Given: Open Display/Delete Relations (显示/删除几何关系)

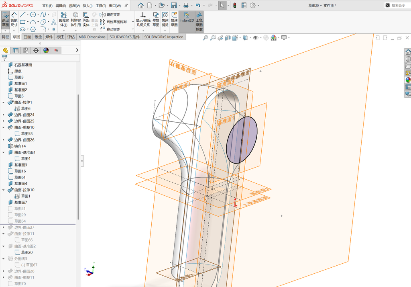Looking at the screenshot, I should 143,19.
